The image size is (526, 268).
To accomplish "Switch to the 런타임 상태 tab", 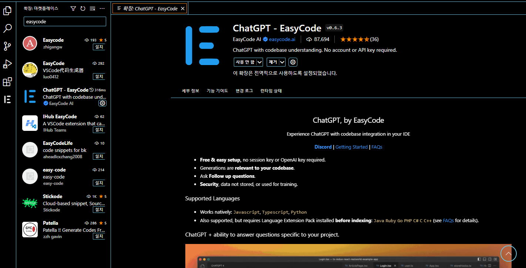I will click(x=271, y=91).
